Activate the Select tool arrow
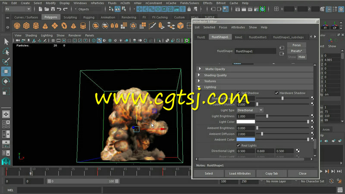 click(6, 41)
